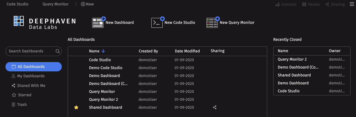
Task: Click the Panels icon in top bar
Action: (304, 4)
